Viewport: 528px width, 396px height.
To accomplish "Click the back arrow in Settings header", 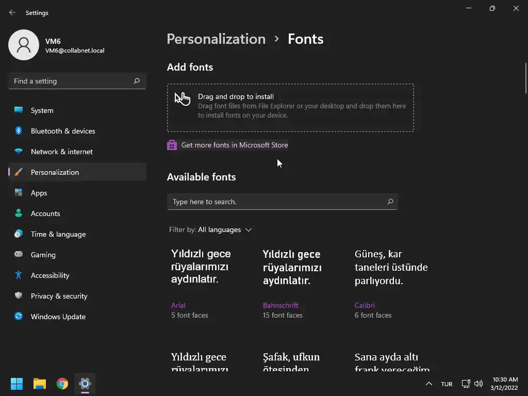I will (12, 12).
